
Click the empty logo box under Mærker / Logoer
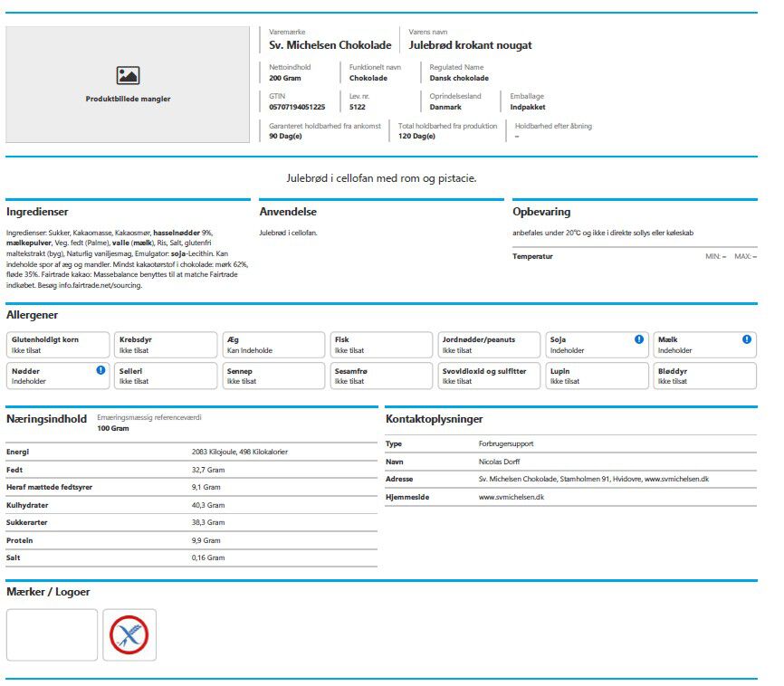click(52, 635)
